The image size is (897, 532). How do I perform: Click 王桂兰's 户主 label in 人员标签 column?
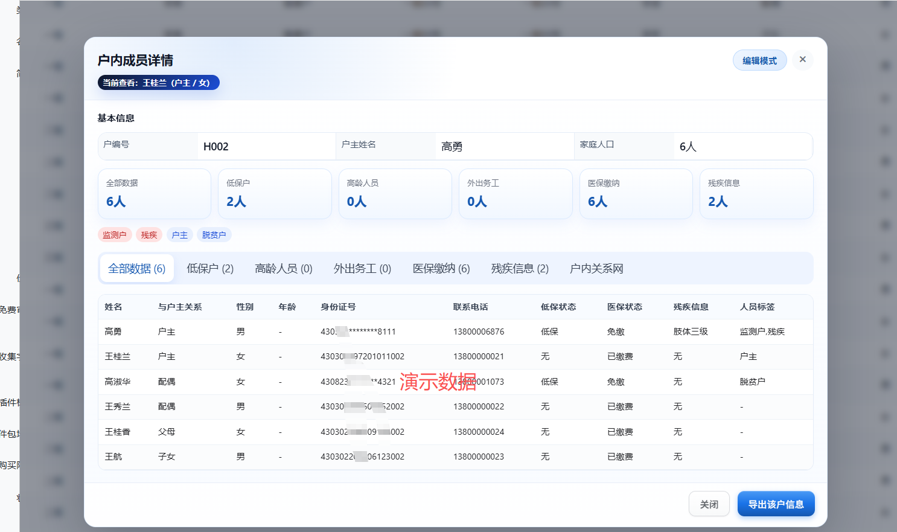tap(749, 356)
